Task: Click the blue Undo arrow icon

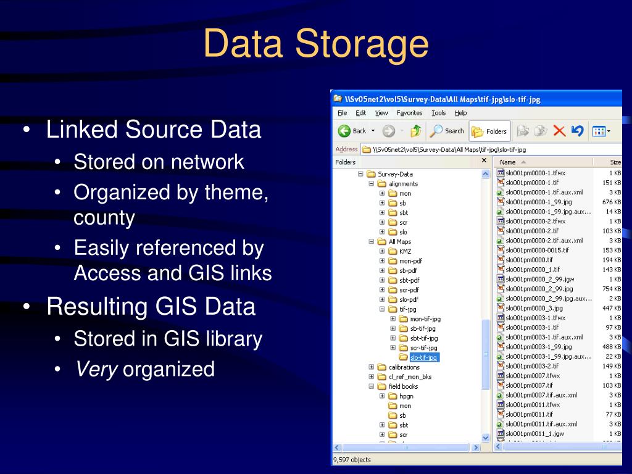Action: point(577,131)
